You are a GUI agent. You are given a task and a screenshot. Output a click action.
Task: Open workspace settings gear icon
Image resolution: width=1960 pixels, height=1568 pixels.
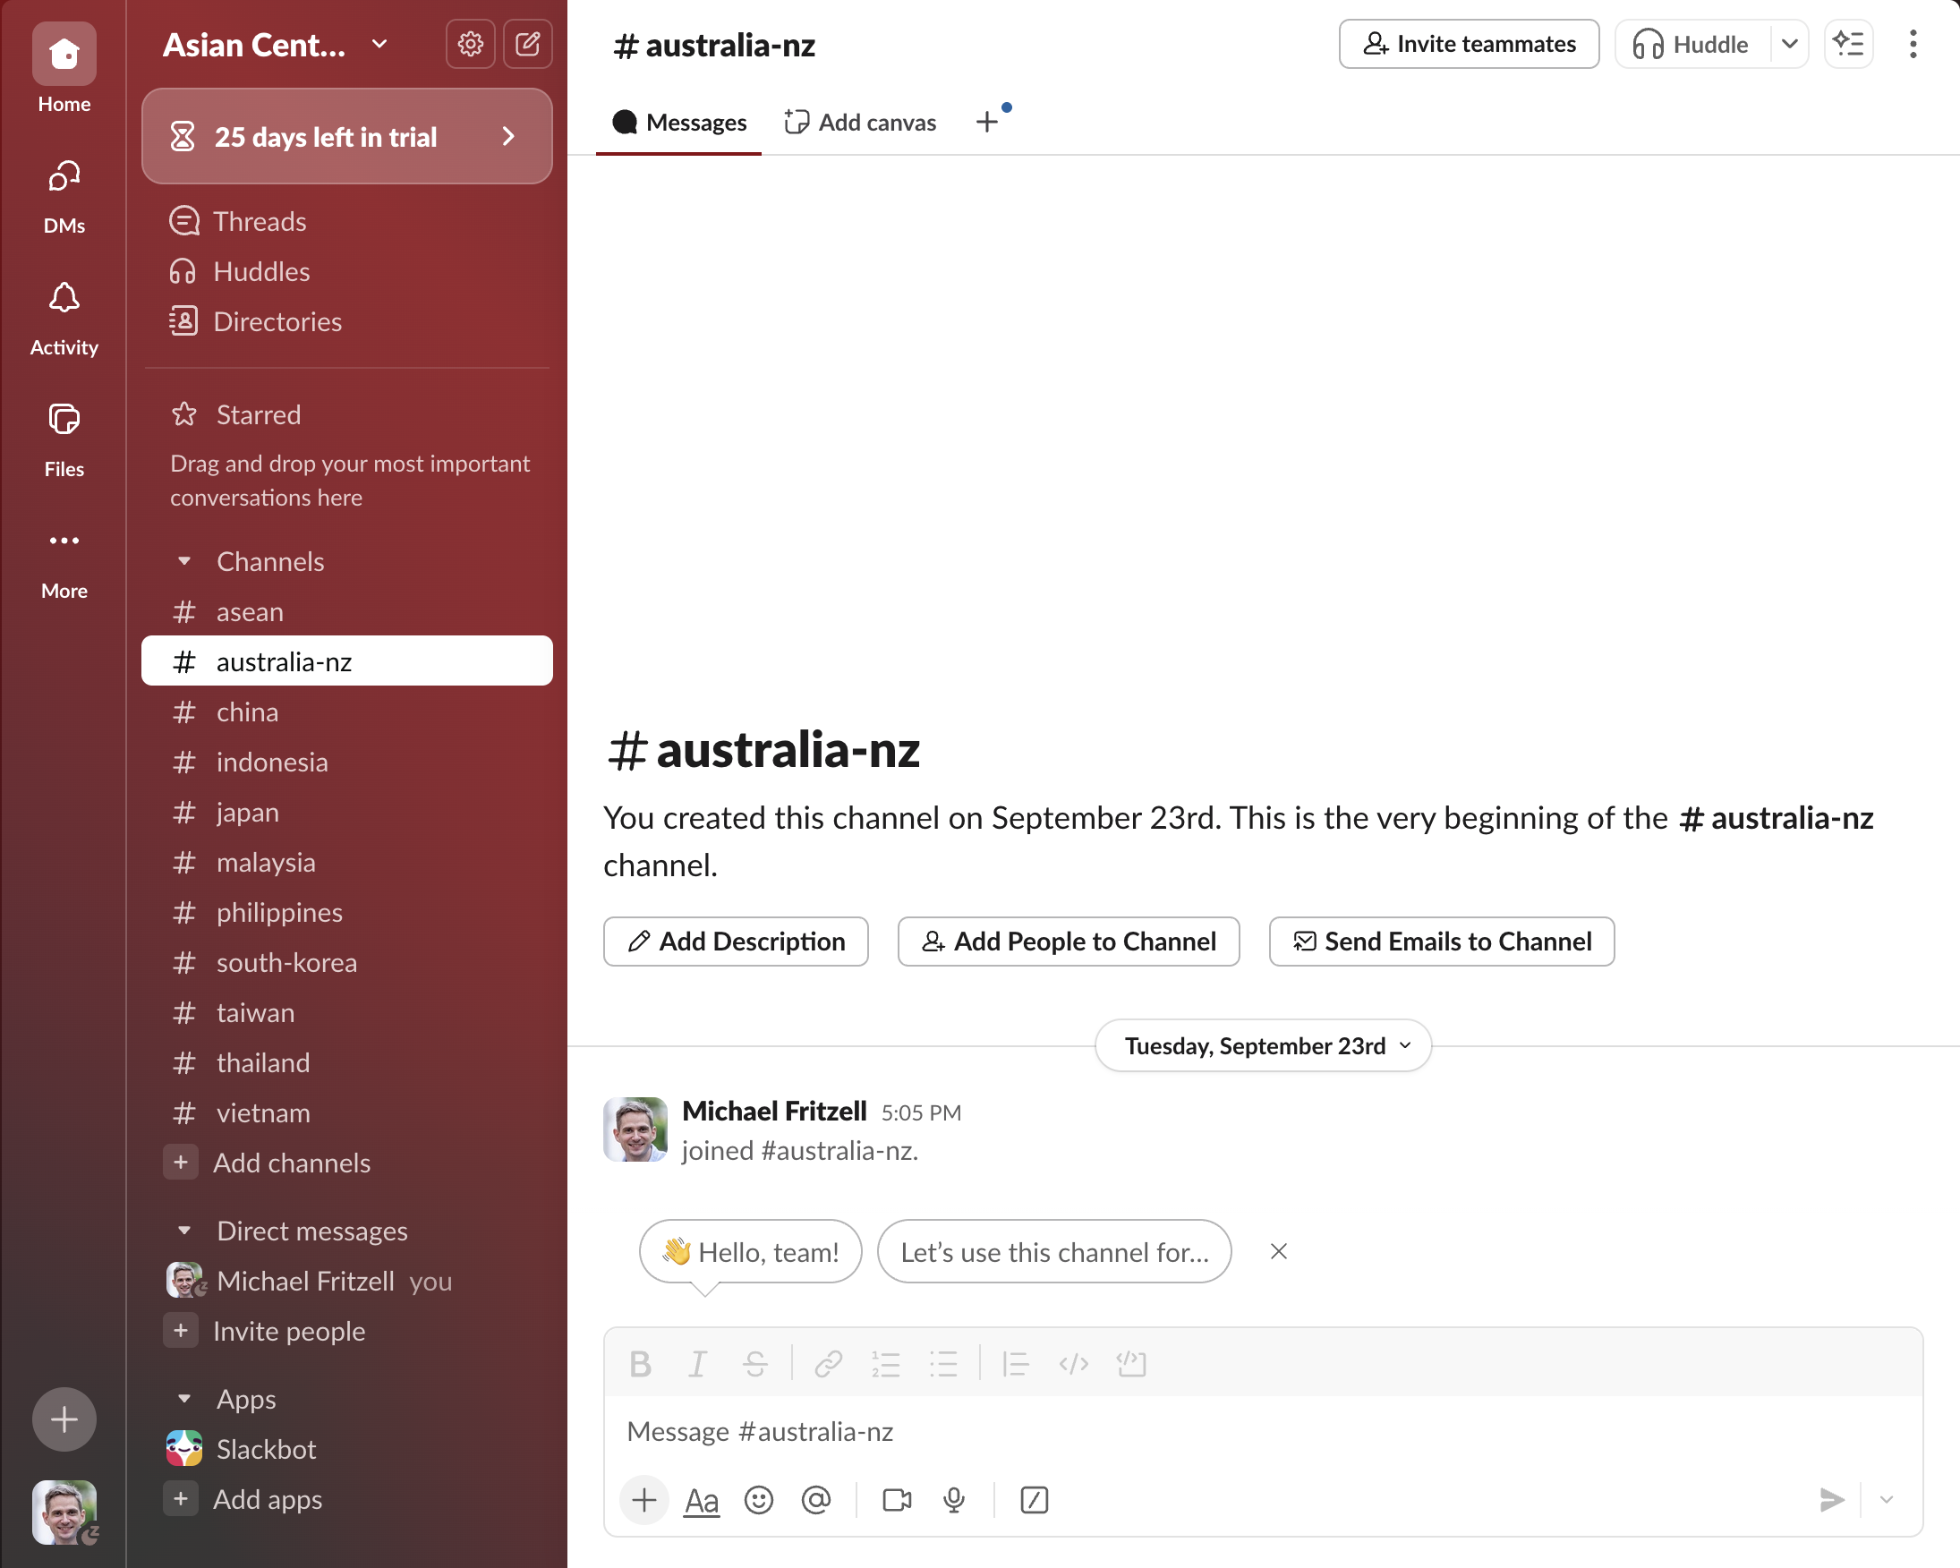tap(470, 44)
